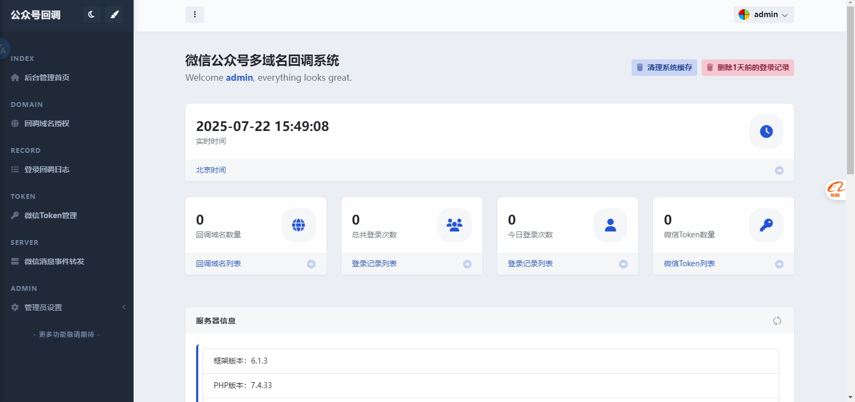Click globe icon beside 回调域名授权
Screen dimensions: 855x402
click(15, 123)
